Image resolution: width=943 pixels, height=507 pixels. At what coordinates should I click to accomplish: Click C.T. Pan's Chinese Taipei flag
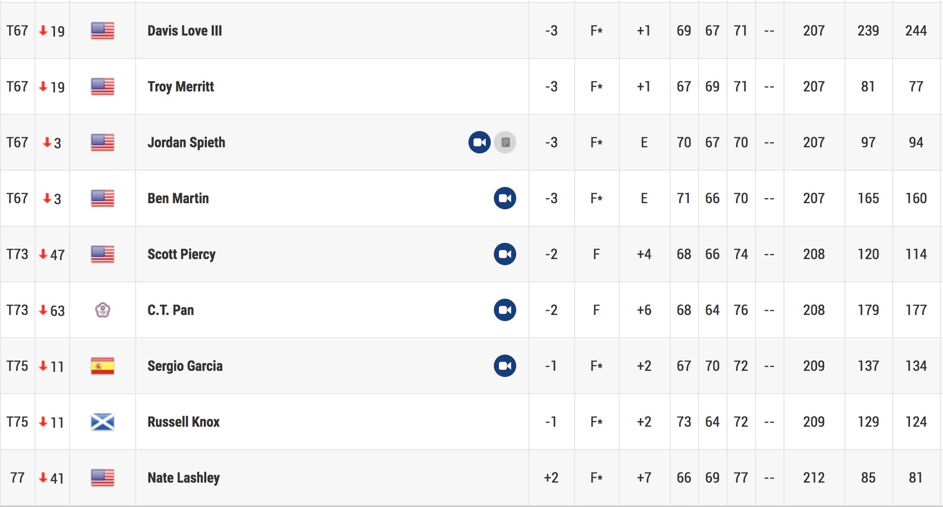coord(103,310)
